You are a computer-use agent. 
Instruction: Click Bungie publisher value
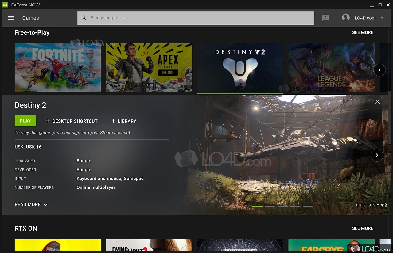pyautogui.click(x=84, y=161)
